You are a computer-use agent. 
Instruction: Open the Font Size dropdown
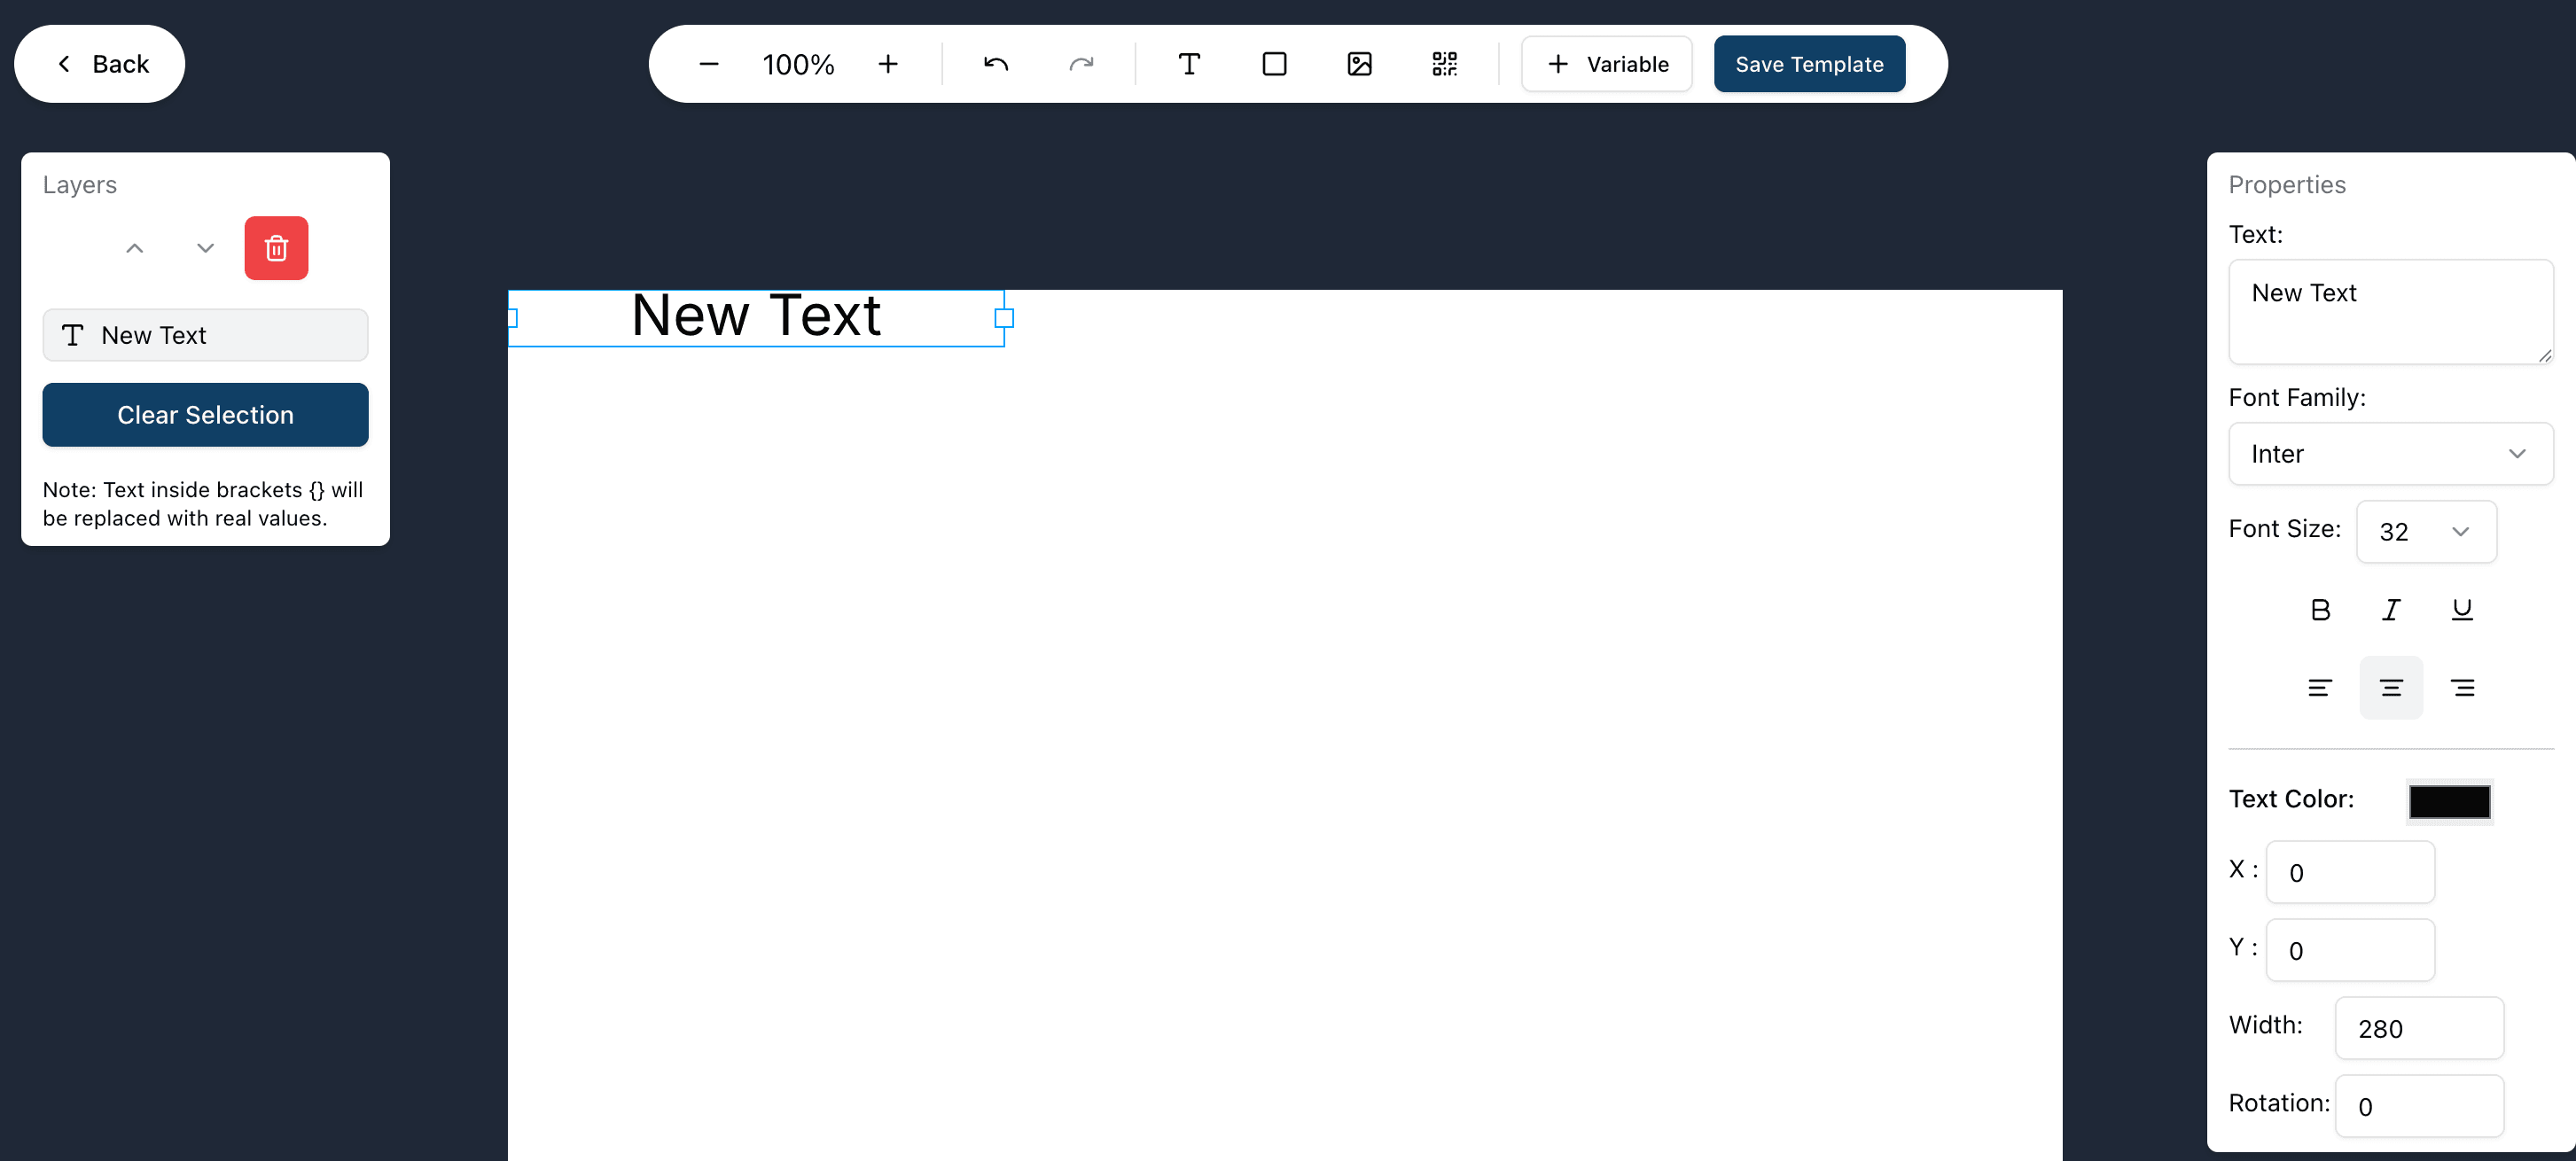pos(2427,531)
